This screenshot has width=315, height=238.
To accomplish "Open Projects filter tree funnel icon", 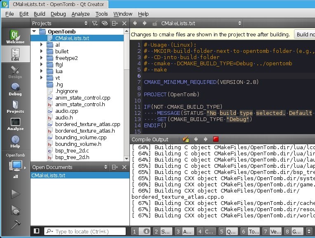I will 94,24.
